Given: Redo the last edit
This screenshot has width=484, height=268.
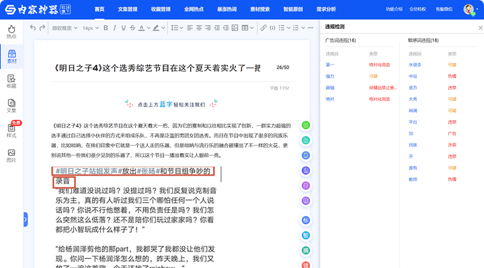Looking at the screenshot, I should click(x=42, y=27).
